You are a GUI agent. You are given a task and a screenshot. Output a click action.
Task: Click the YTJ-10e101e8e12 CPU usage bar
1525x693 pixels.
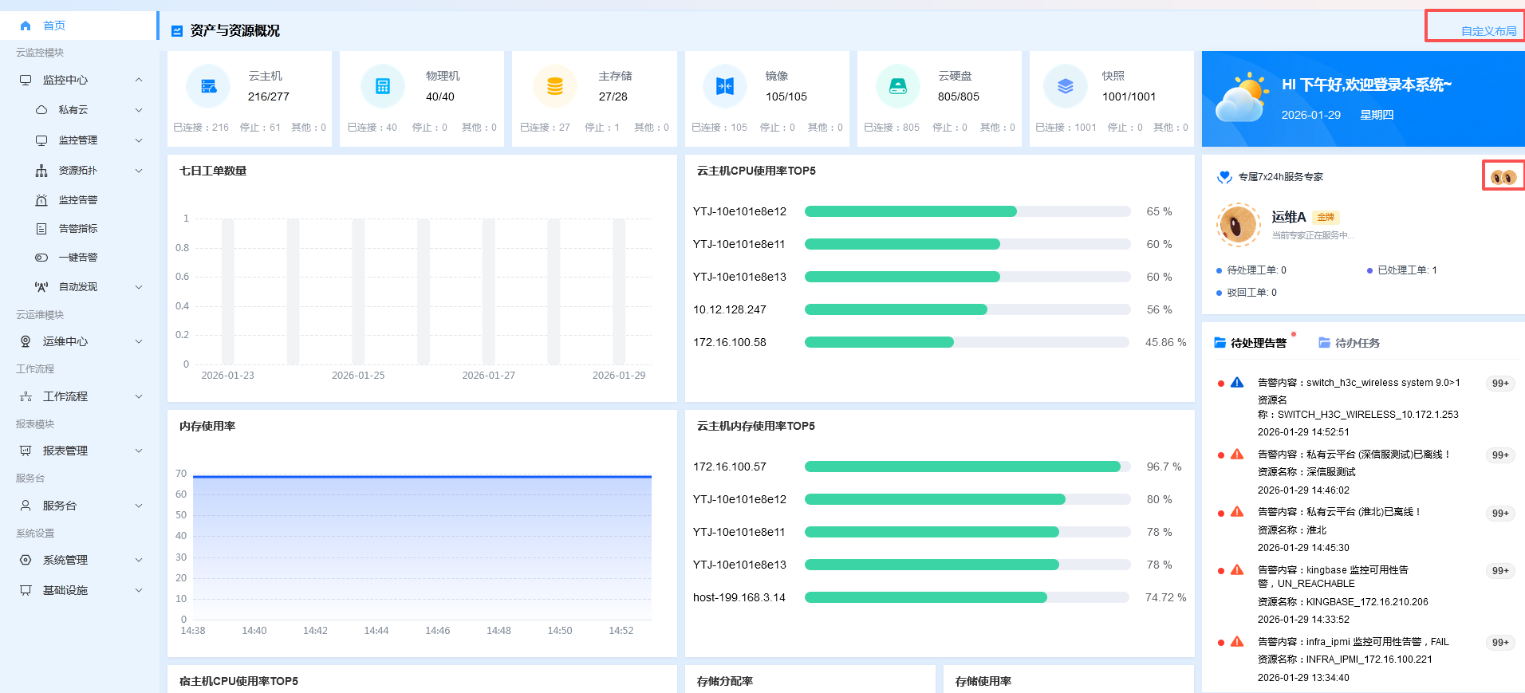[967, 211]
